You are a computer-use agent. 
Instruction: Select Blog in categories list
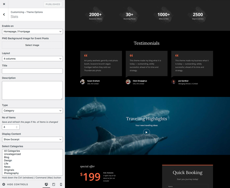7,157
